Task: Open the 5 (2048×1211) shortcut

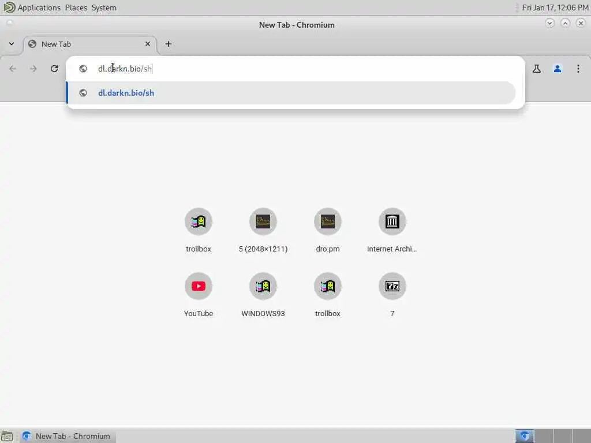Action: point(263,230)
